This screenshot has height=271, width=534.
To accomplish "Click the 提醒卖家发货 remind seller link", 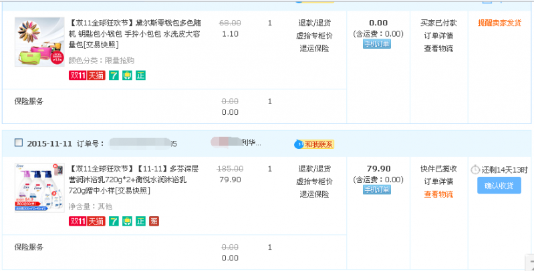I will (x=499, y=23).
